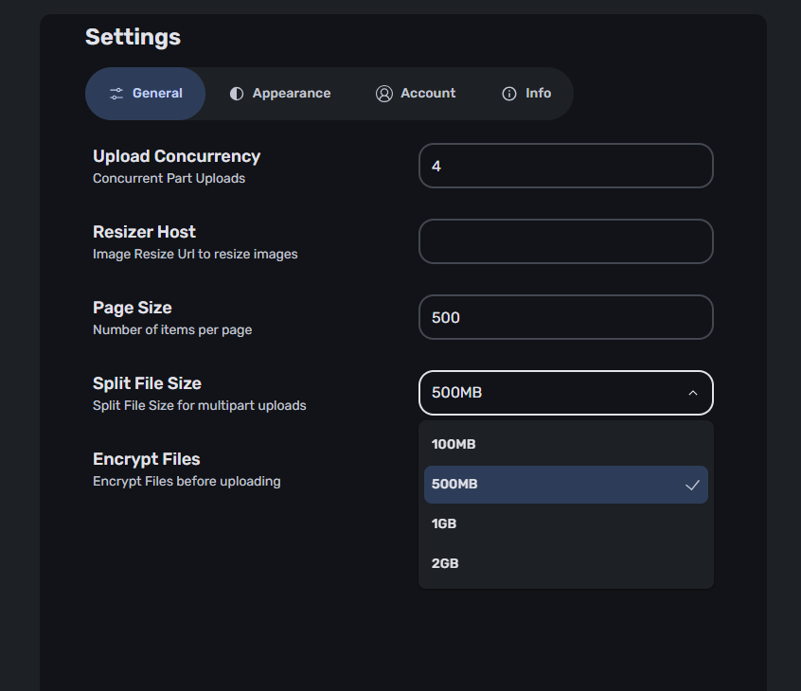Viewport: 801px width, 691px height.
Task: Click the Settings page heading
Action: 133,37
